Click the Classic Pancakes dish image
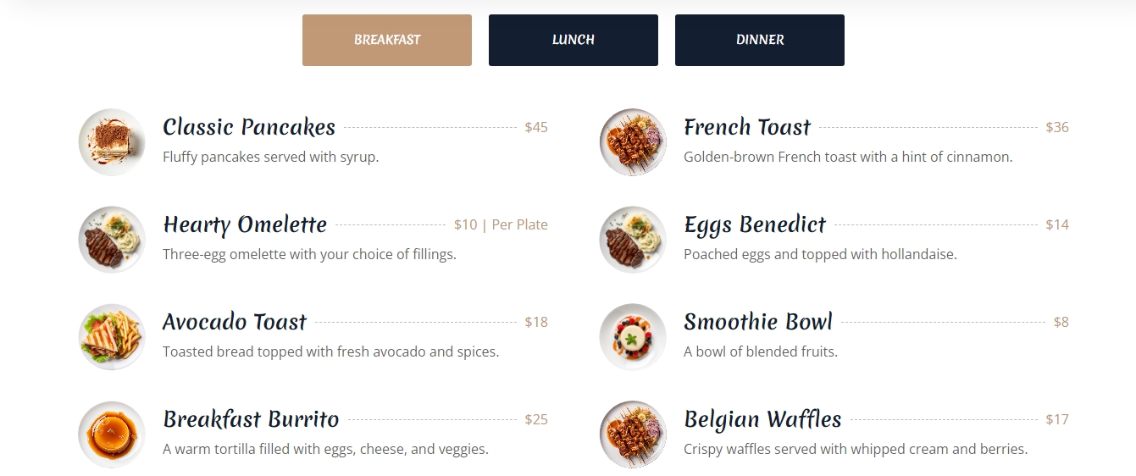The width and height of the screenshot is (1136, 476). coord(112,142)
